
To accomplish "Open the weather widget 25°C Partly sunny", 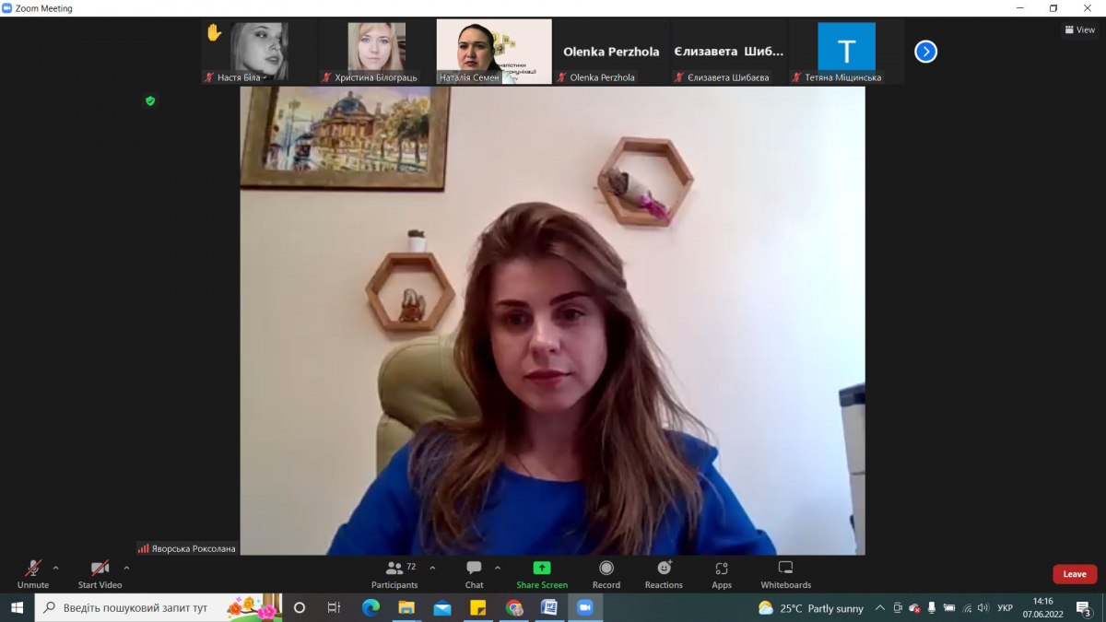I will [x=811, y=608].
